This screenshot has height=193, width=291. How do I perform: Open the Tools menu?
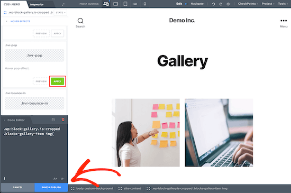[x=283, y=4]
